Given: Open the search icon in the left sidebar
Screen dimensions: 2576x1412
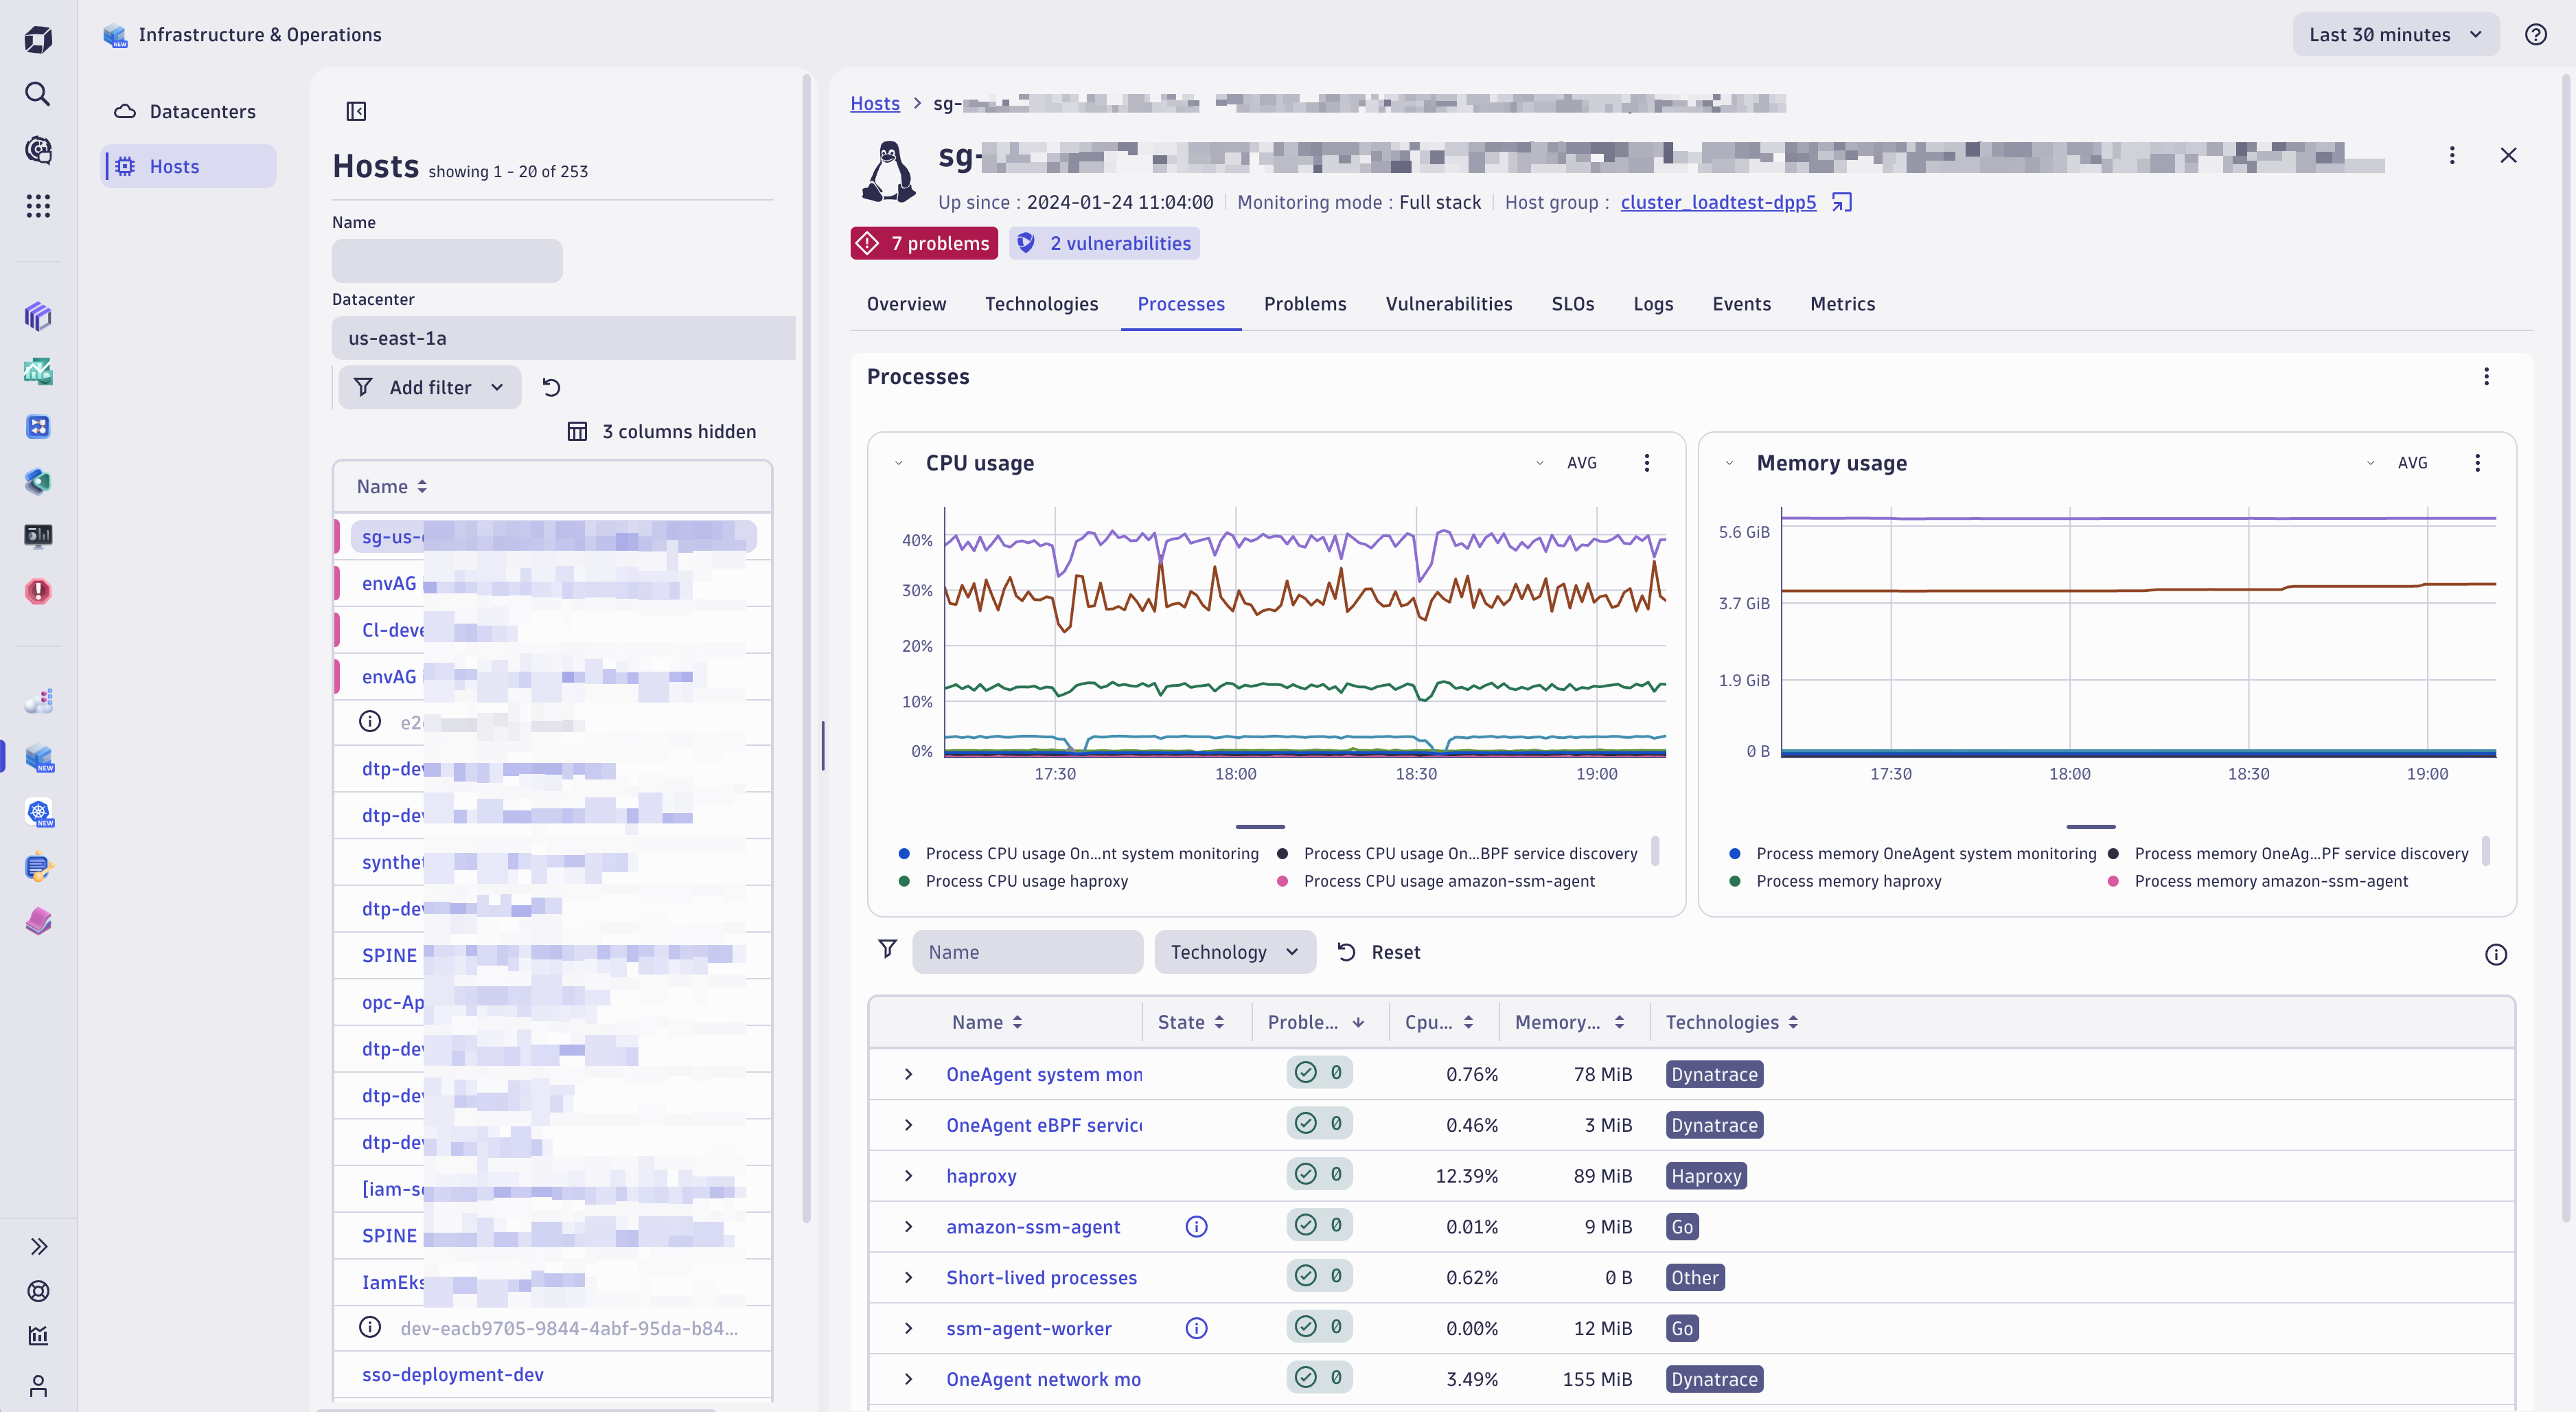Looking at the screenshot, I should click(x=38, y=94).
